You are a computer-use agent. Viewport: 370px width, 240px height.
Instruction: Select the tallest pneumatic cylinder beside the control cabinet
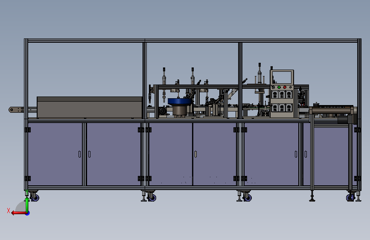259,73
